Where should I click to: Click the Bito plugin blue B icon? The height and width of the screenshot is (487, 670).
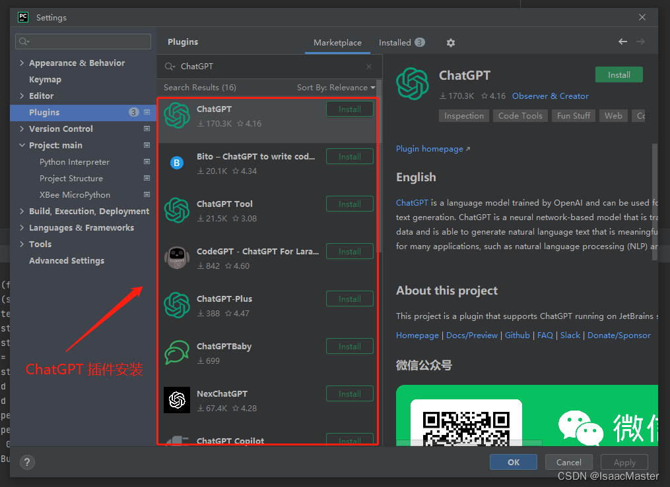(x=177, y=163)
